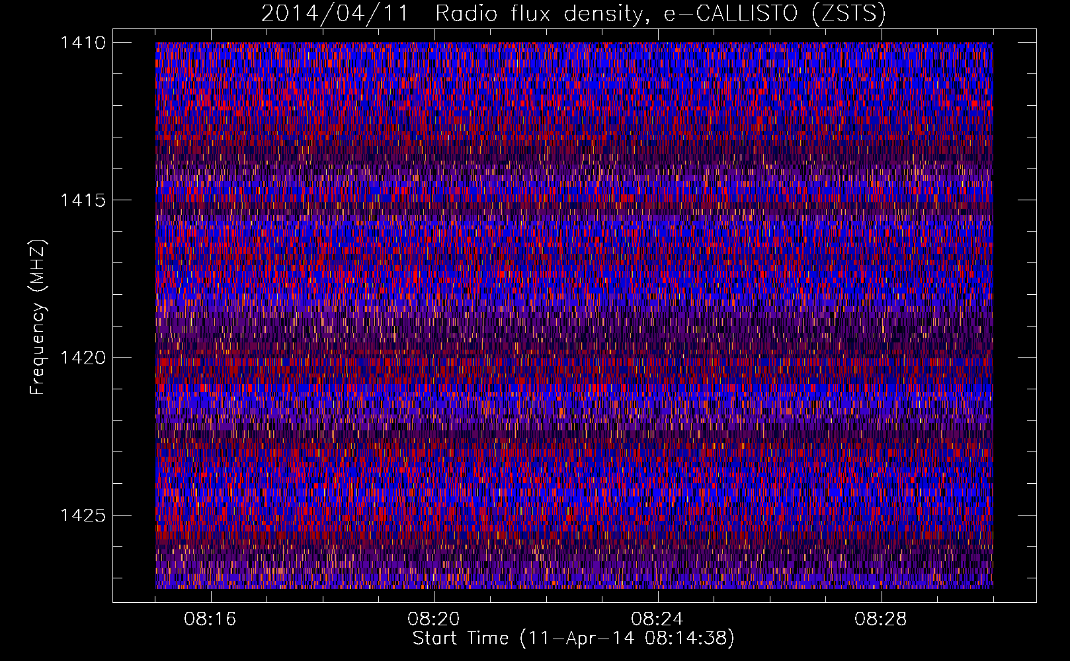Viewport: 1070px width, 661px height.
Task: Click the 1425 frequency tick label
Action: 83,515
